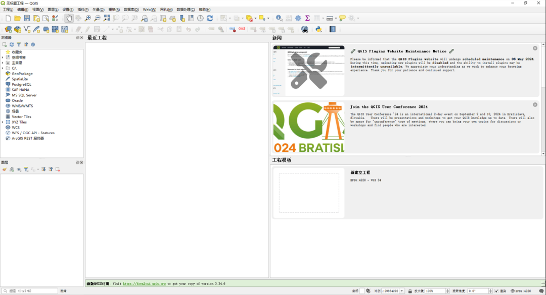Open the 矢量(O) menu
Viewport: 546px width, 295px height.
(x=98, y=10)
